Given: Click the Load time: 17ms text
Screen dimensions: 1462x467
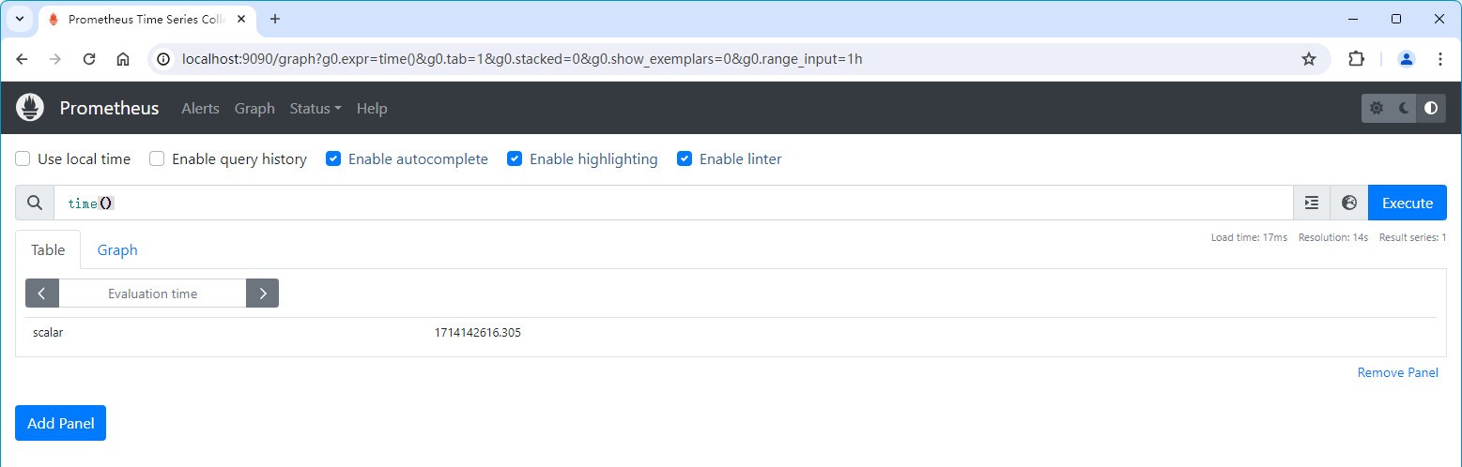Looking at the screenshot, I should 1249,237.
